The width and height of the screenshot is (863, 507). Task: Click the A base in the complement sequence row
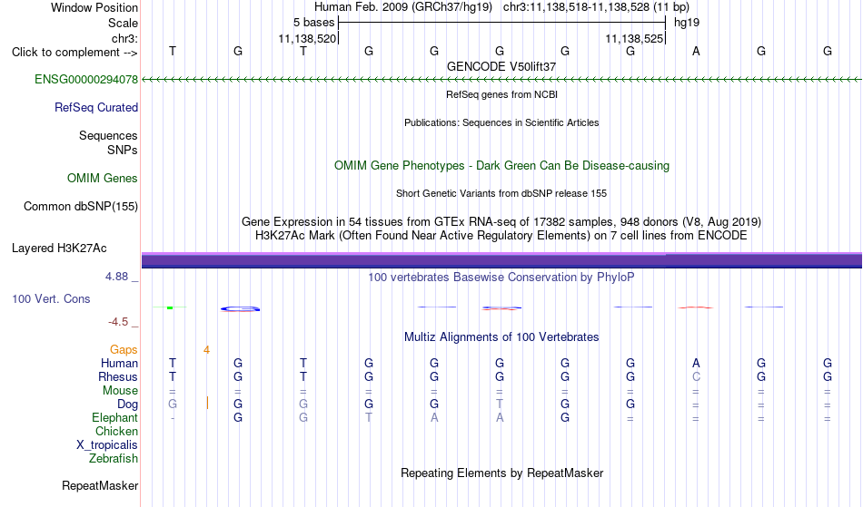tap(696, 51)
